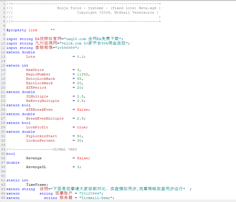Click the ATRPeriod parameter name
Image resolution: width=236 pixels, height=202 pixels.
point(36,87)
